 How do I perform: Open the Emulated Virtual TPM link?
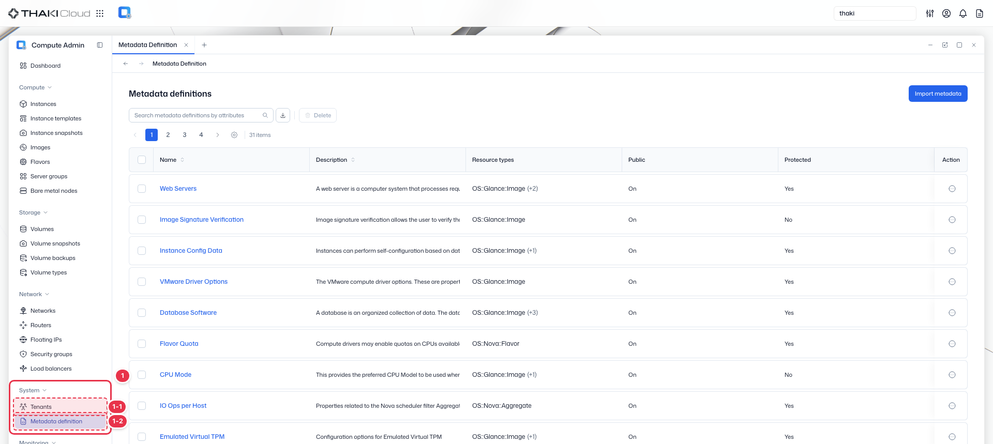click(x=192, y=437)
